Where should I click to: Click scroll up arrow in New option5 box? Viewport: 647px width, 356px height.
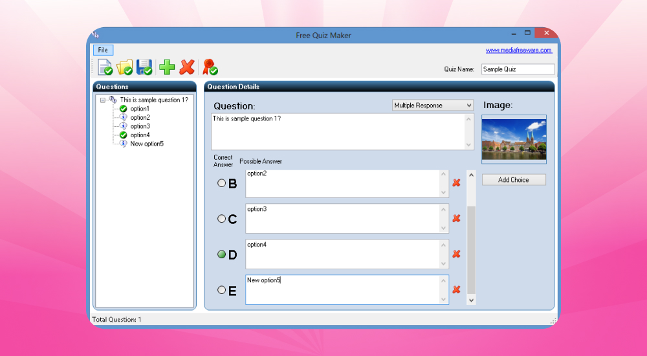444,281
